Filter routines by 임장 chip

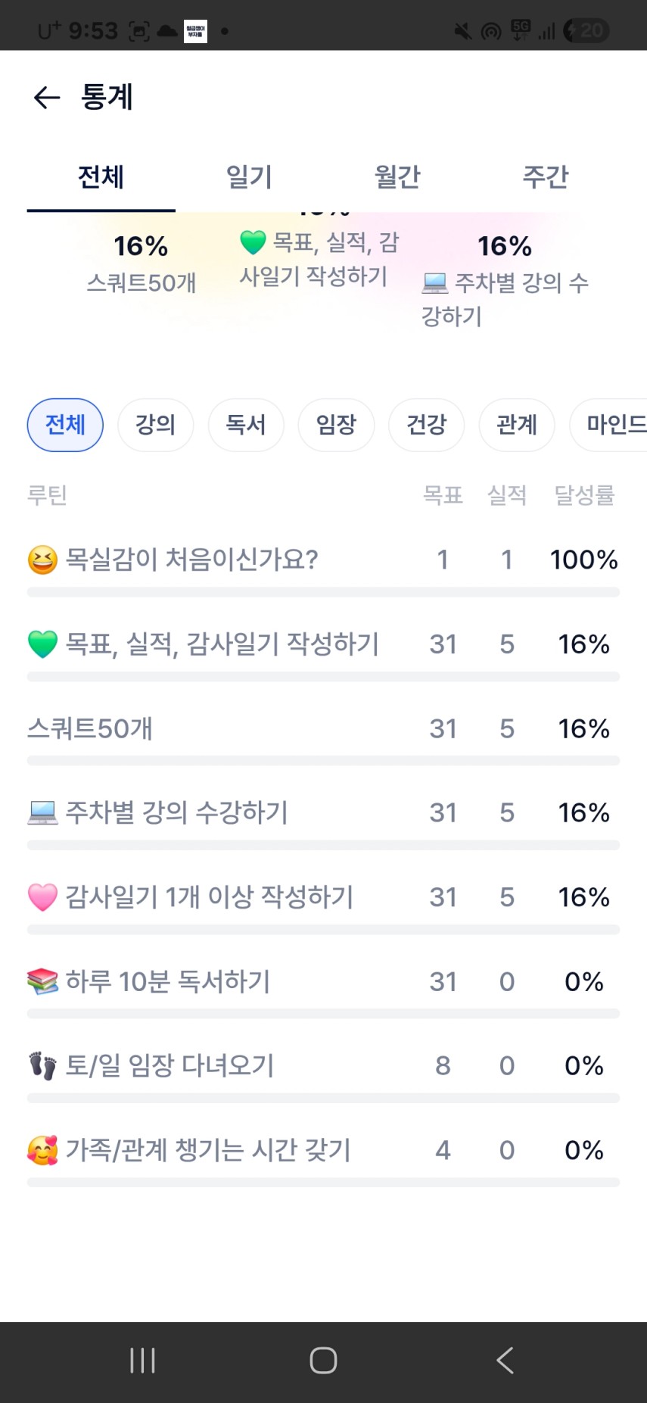pyautogui.click(x=336, y=425)
